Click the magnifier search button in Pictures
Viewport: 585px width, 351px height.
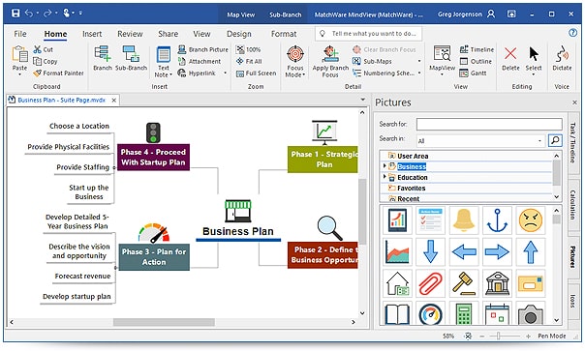[x=555, y=140]
